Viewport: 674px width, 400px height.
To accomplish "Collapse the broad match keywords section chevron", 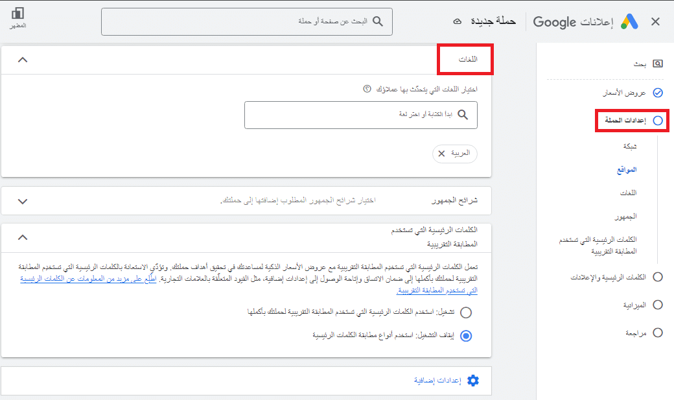I will click(x=23, y=237).
